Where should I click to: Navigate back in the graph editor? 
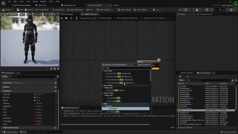(x=66, y=18)
